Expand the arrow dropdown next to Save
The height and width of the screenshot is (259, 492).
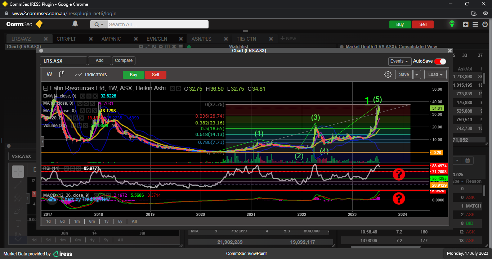tap(417, 74)
